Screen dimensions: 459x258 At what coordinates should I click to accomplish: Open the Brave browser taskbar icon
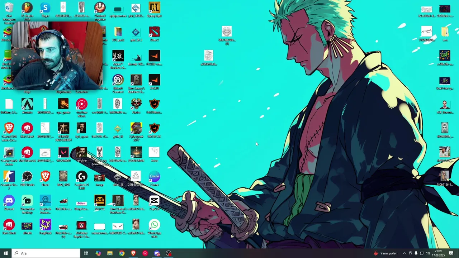click(x=133, y=253)
